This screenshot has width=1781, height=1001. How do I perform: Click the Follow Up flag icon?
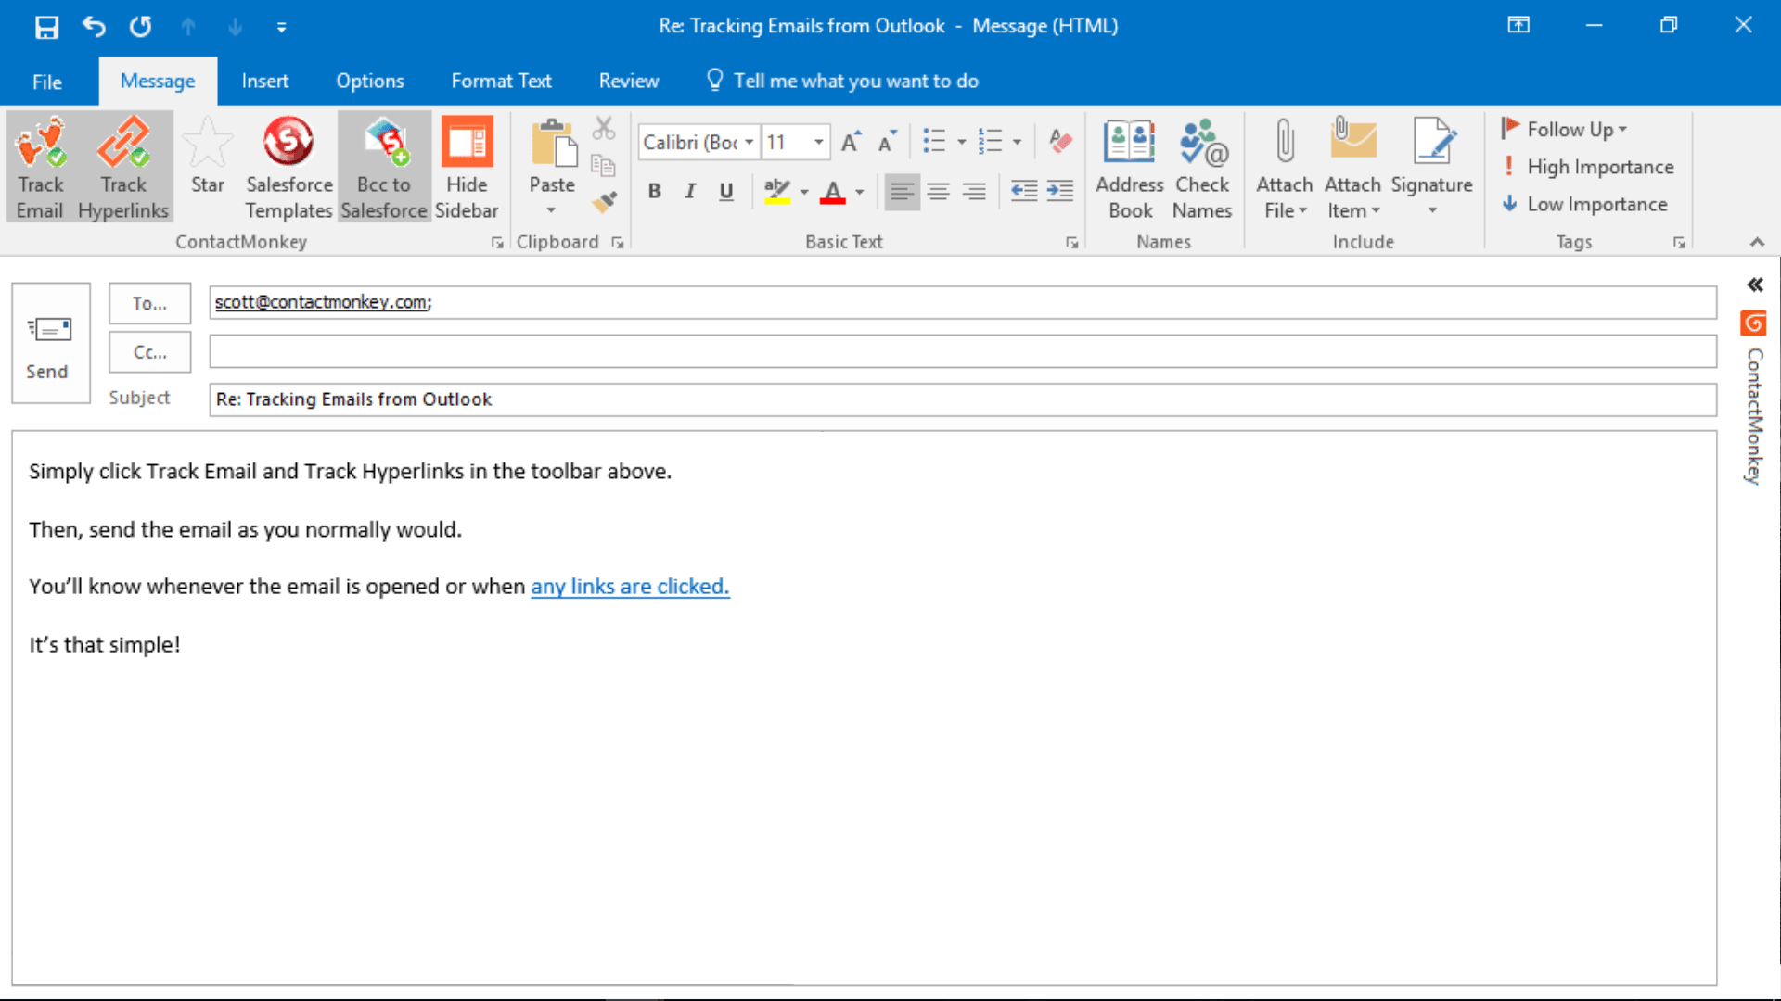1517,128
